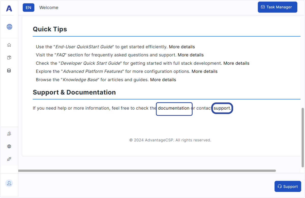The width and height of the screenshot is (305, 198).
Task: Click the small globe icon in lower sidebar
Action: point(9,146)
